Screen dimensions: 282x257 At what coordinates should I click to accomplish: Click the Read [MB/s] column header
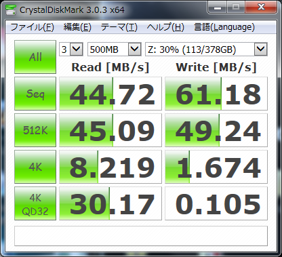(x=110, y=67)
